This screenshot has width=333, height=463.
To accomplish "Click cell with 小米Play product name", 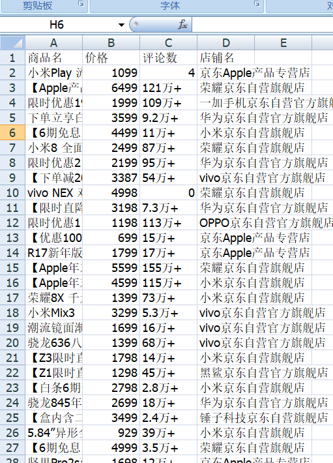I will [x=53, y=72].
